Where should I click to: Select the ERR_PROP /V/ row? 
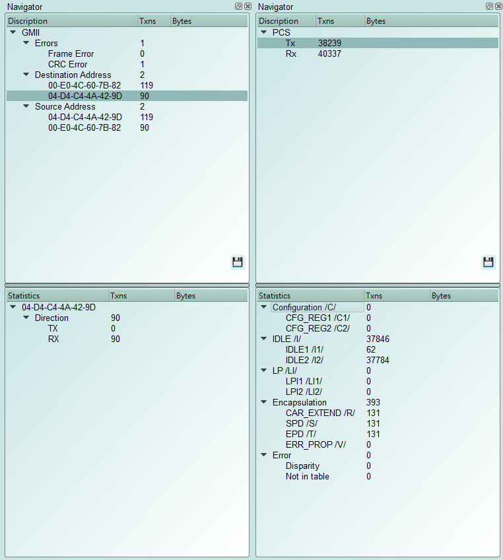[x=378, y=444]
